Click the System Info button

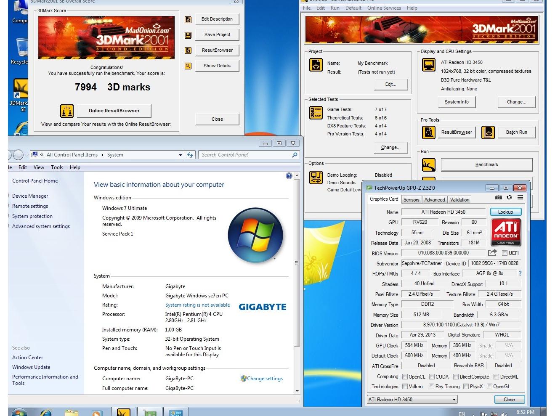pyautogui.click(x=457, y=102)
